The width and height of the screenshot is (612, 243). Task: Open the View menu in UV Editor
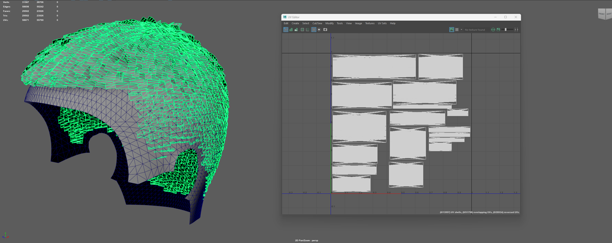pyautogui.click(x=349, y=23)
